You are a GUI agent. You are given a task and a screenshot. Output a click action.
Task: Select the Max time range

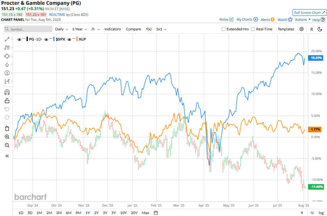pyautogui.click(x=145, y=213)
